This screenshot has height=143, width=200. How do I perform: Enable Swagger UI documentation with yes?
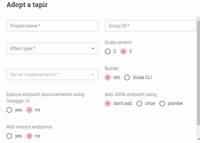(x=9, y=110)
